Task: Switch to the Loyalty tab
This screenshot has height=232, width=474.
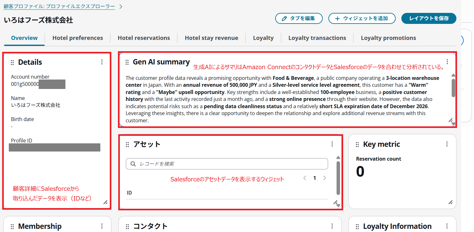Action: [263, 38]
